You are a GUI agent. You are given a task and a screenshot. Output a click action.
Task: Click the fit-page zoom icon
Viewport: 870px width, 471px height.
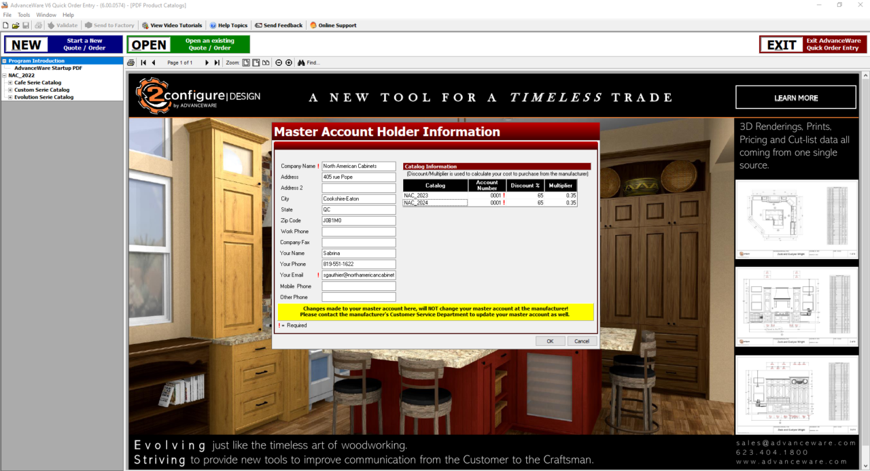tap(246, 62)
